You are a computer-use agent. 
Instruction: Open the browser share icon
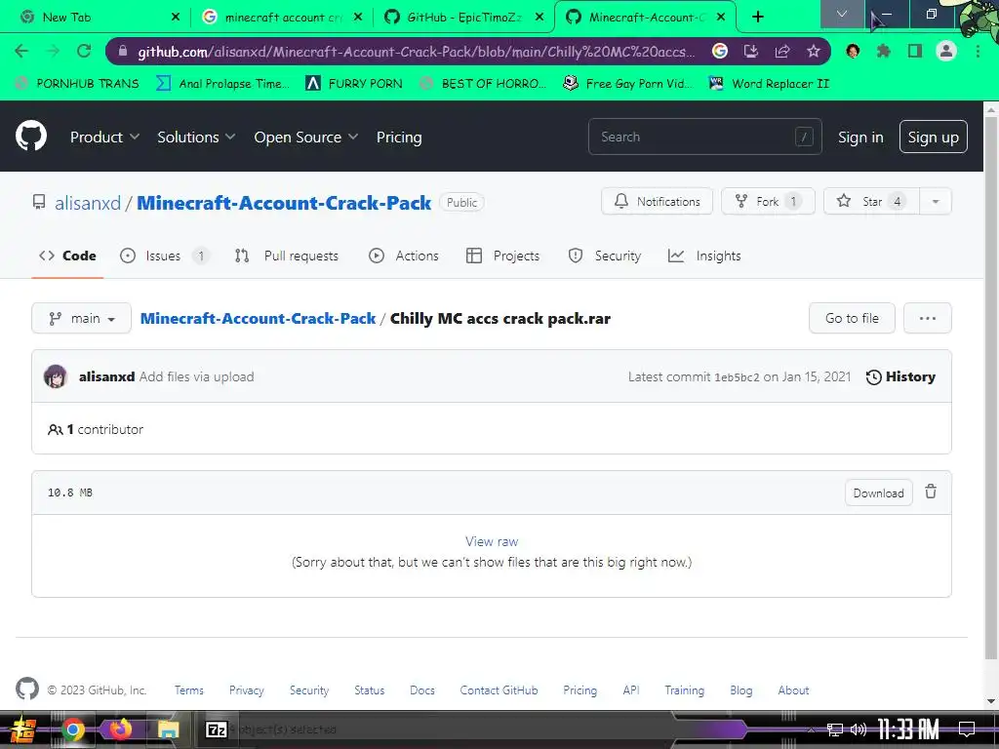click(x=782, y=51)
